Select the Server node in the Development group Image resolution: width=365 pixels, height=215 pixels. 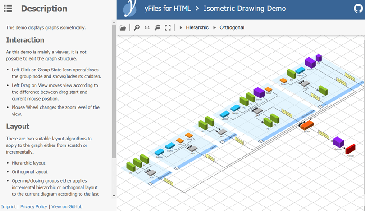pyautogui.click(x=259, y=92)
